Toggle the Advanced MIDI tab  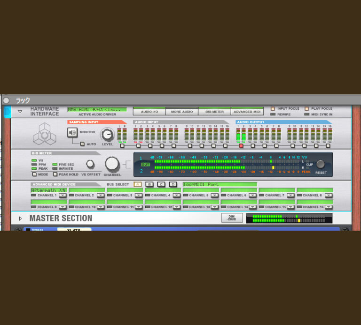pyautogui.click(x=247, y=111)
